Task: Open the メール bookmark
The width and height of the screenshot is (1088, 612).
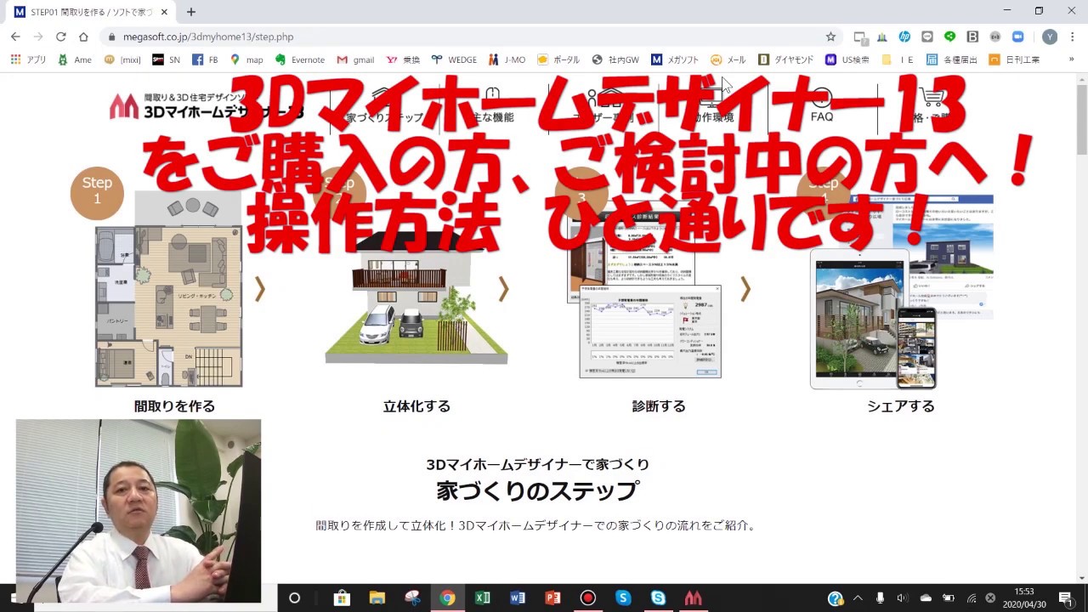Action: (x=728, y=59)
